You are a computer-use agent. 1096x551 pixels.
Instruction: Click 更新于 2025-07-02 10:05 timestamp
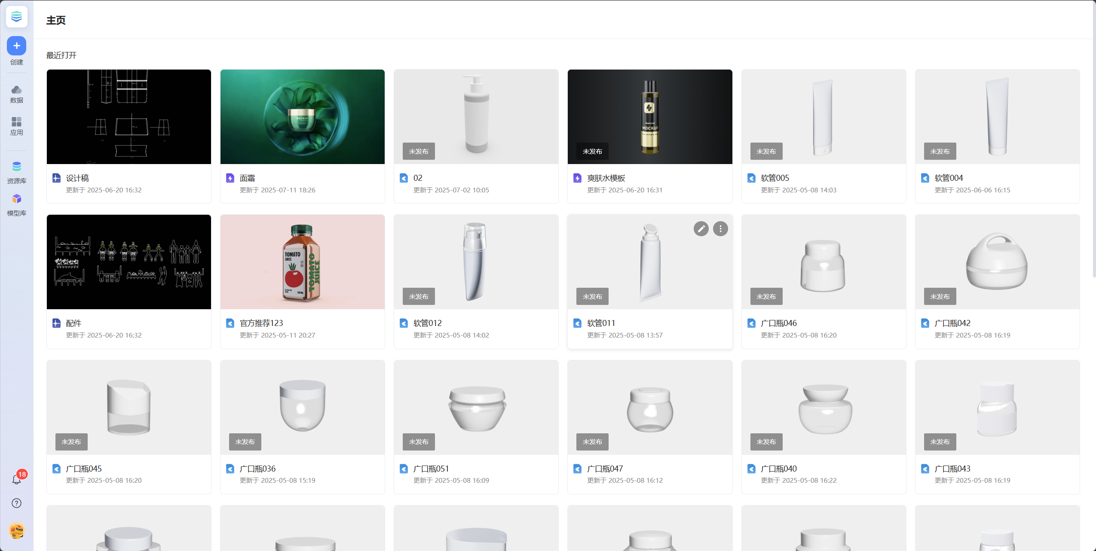pos(451,190)
